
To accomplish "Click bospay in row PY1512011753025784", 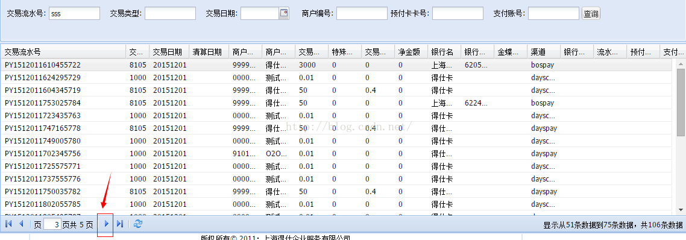I will point(543,103).
